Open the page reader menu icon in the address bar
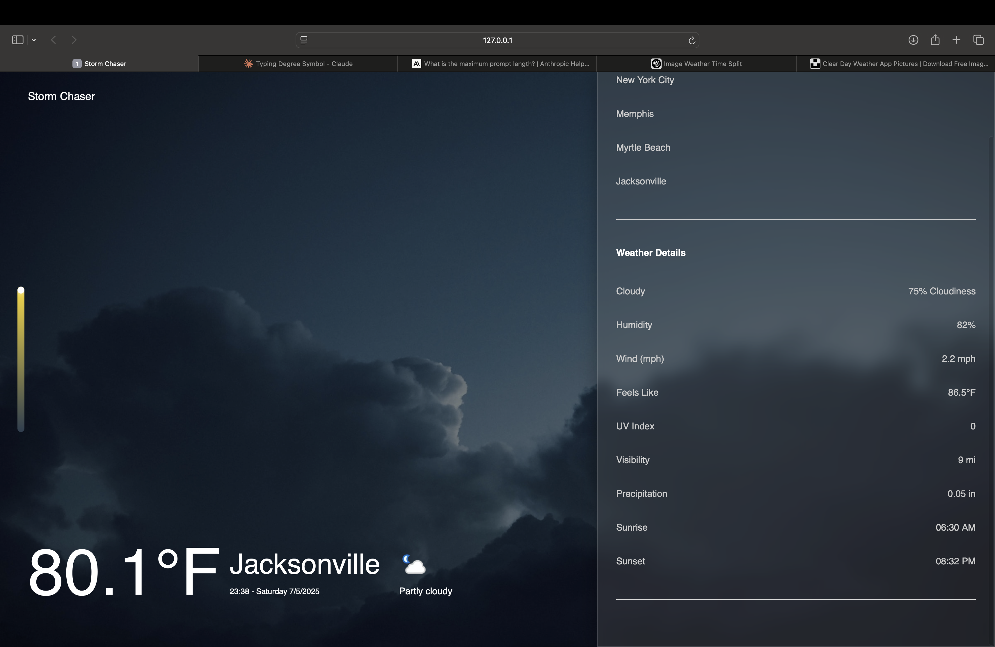The image size is (995, 647). 304,40
